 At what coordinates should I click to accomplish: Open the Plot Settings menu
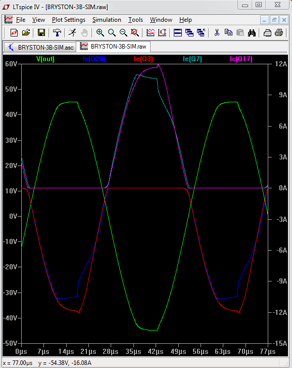tap(69, 20)
